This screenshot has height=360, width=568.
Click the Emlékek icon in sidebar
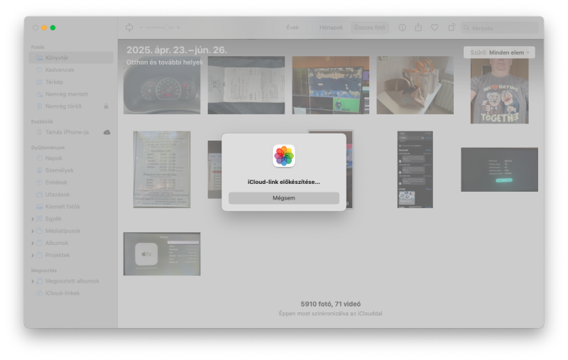pos(40,182)
